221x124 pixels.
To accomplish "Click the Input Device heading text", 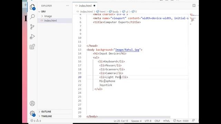I will [x=109, y=54].
